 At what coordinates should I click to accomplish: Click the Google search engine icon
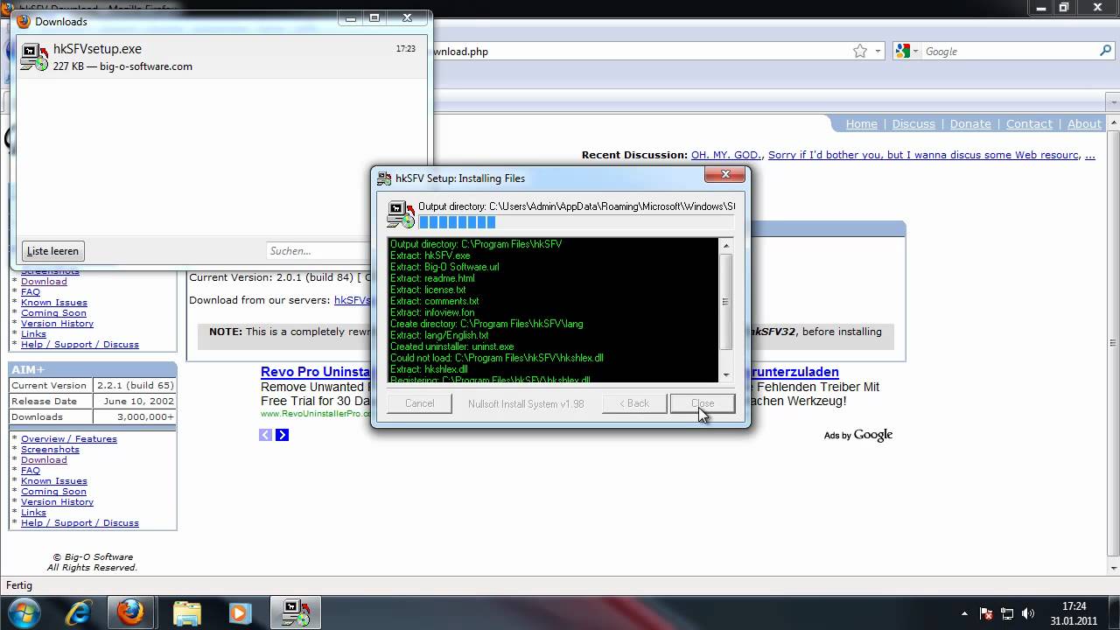click(x=904, y=52)
